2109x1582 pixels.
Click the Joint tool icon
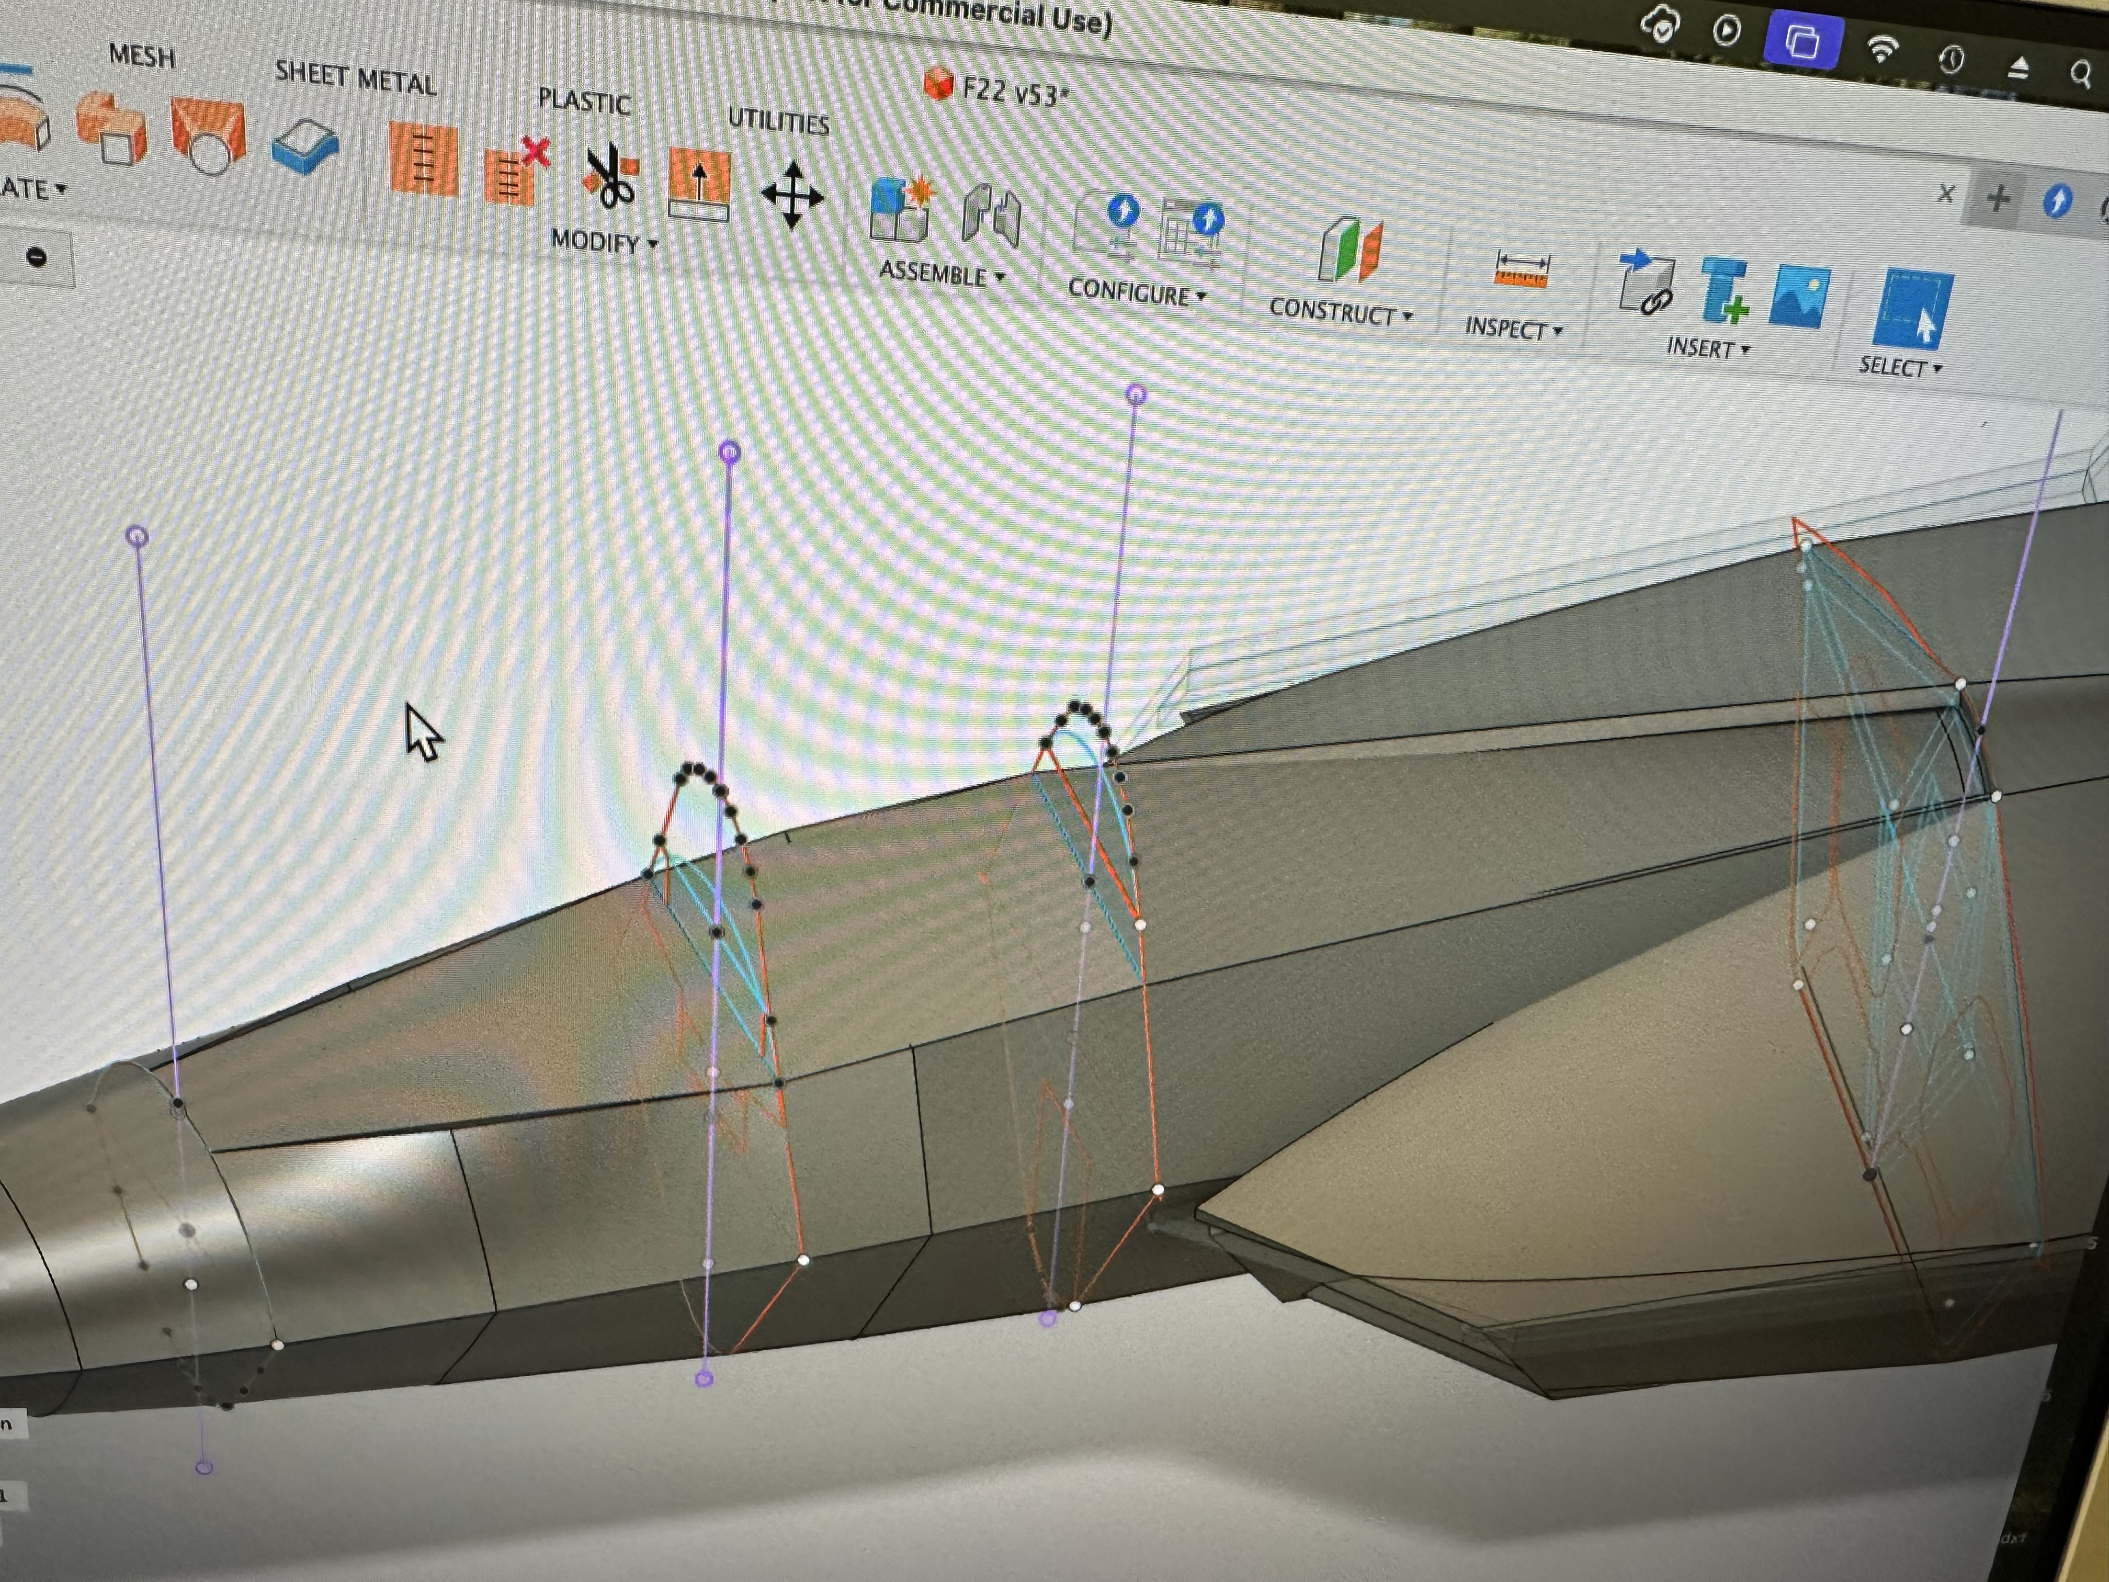click(x=992, y=216)
